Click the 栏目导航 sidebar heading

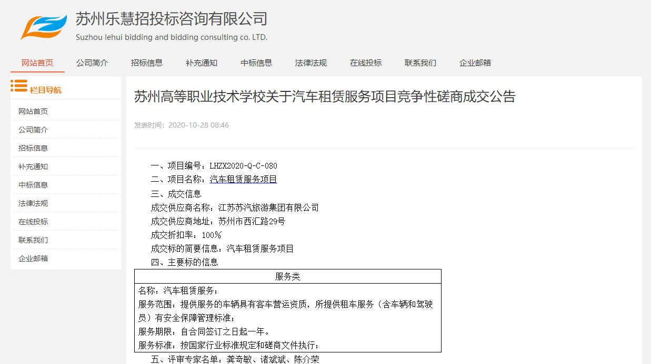(46, 90)
